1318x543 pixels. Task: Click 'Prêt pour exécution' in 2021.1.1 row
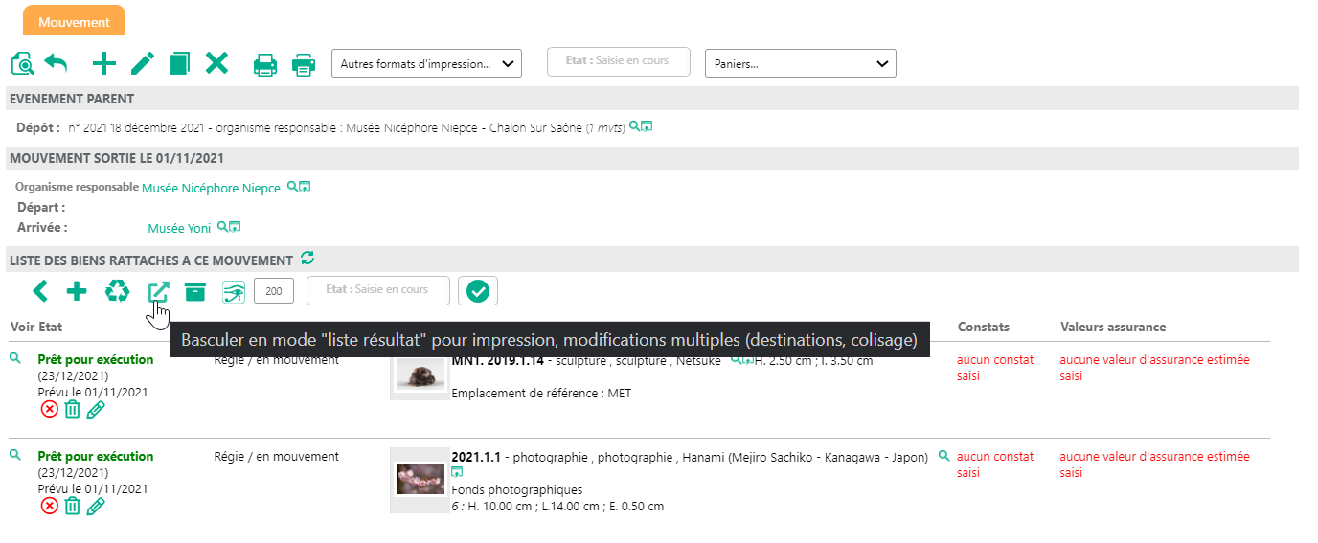(95, 457)
